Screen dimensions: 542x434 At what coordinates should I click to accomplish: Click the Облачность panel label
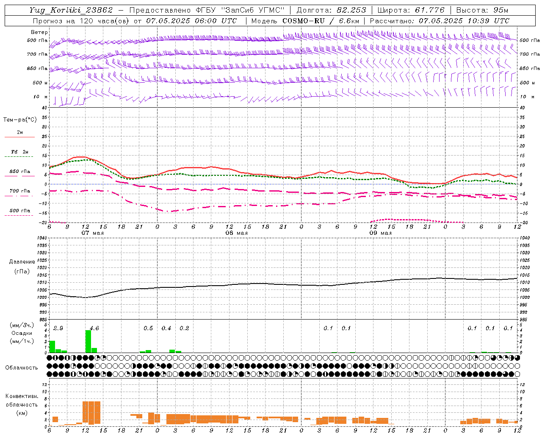pos(21,368)
